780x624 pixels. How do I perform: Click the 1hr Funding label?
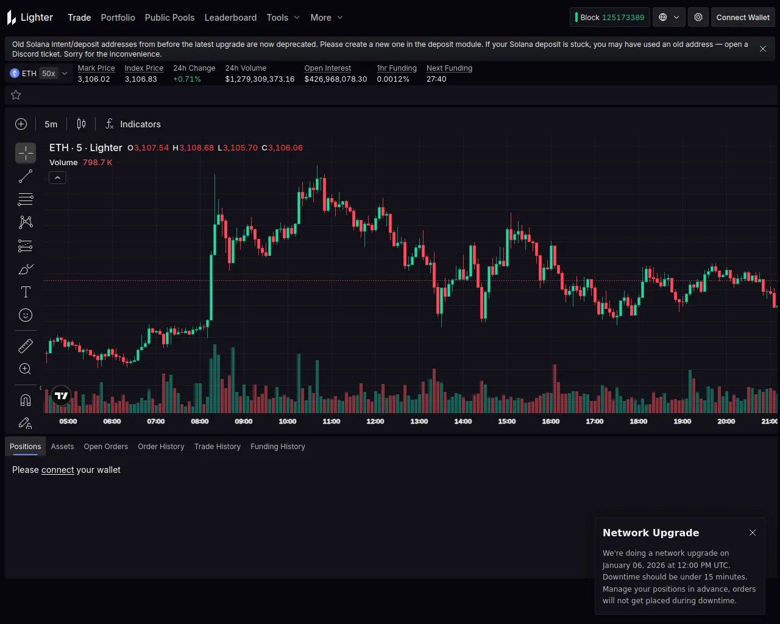tap(397, 68)
